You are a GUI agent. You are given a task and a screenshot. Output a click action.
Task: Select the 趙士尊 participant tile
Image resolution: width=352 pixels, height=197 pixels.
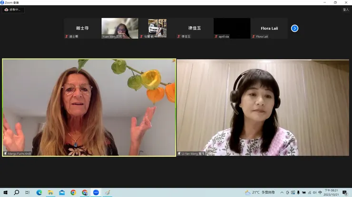[x=82, y=28]
